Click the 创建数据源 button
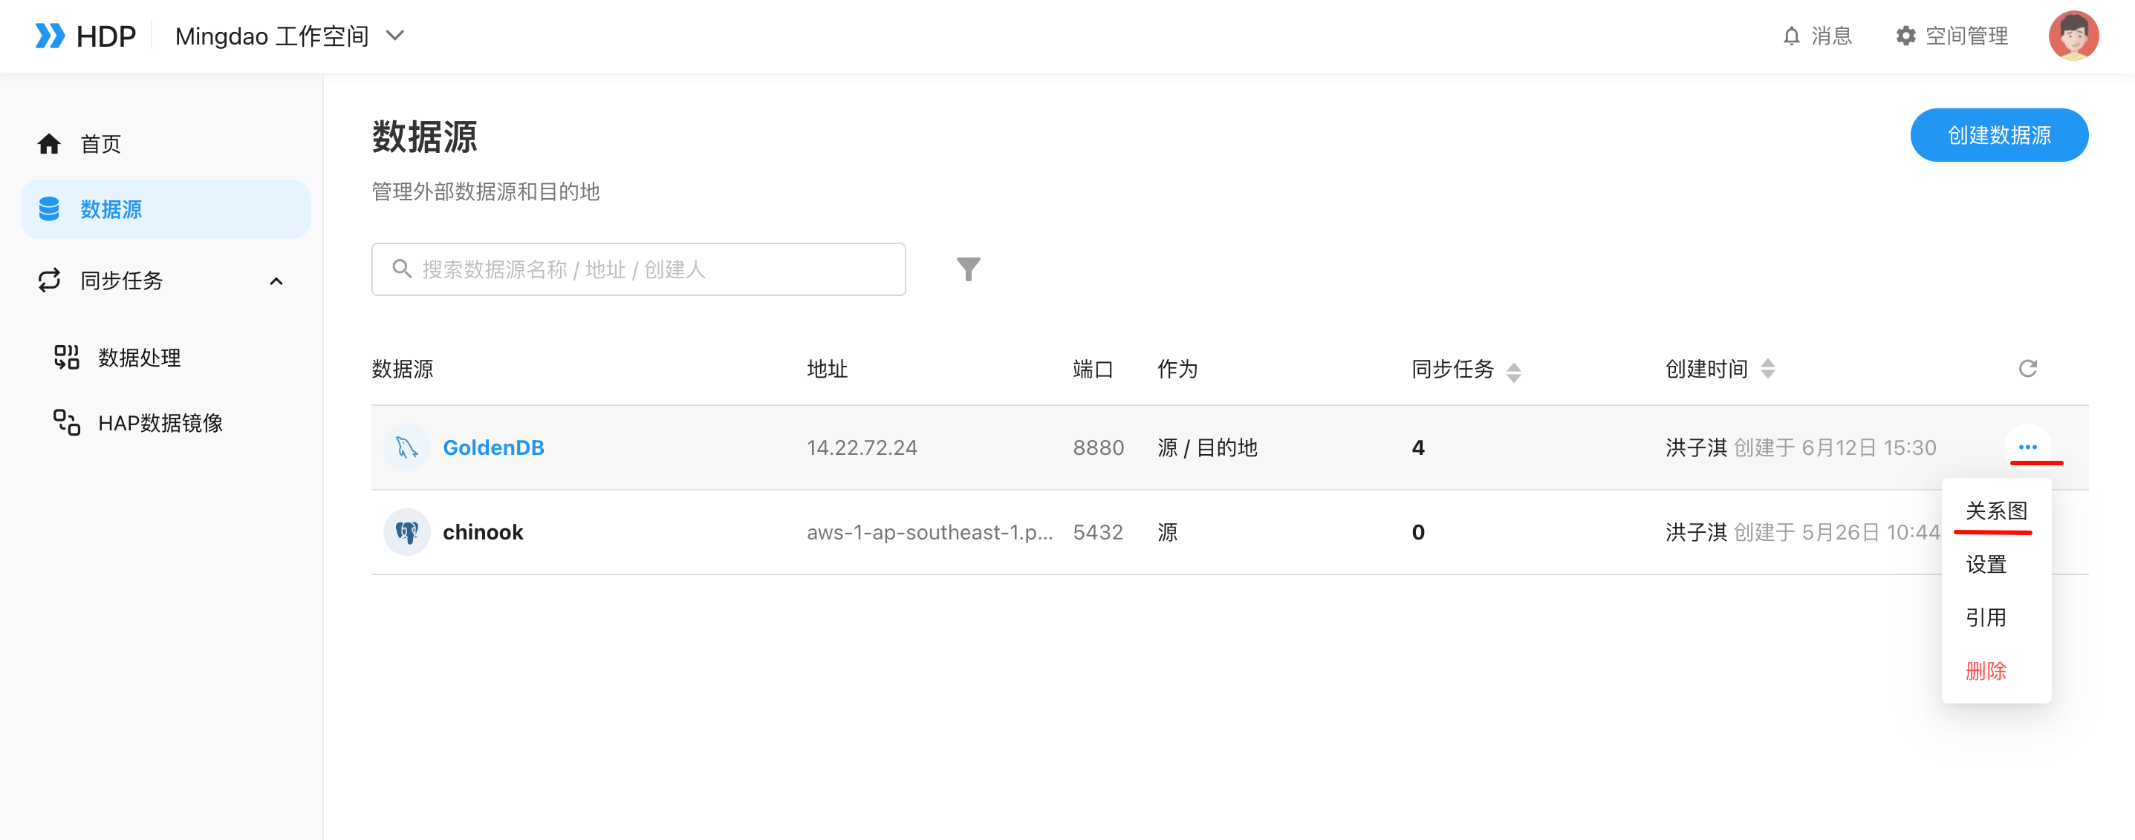This screenshot has width=2135, height=840. [1999, 135]
